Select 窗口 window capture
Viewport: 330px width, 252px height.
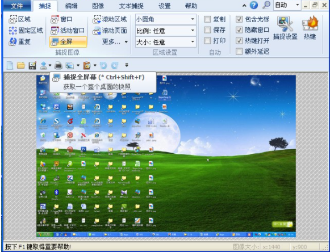coord(61,19)
